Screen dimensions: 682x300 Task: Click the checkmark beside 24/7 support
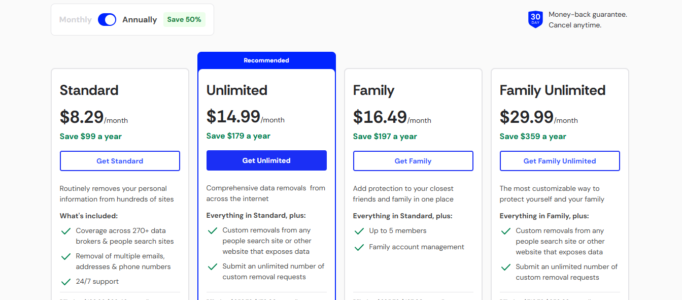point(65,282)
